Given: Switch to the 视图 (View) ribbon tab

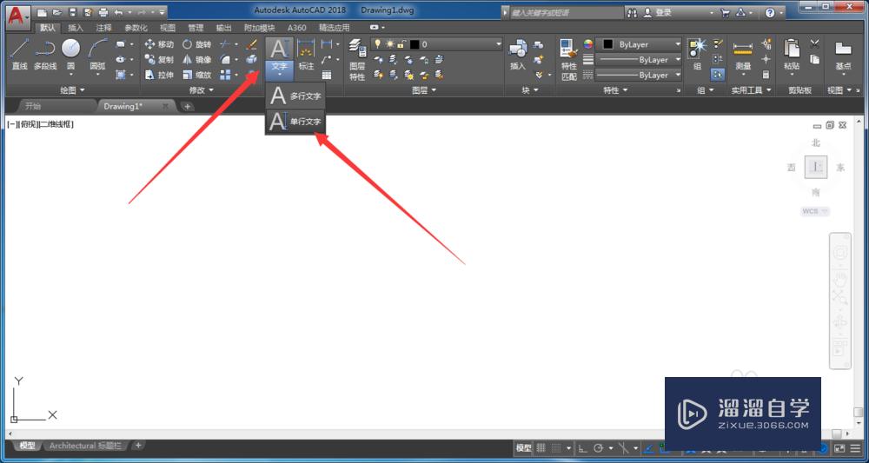Looking at the screenshot, I should coord(168,27).
